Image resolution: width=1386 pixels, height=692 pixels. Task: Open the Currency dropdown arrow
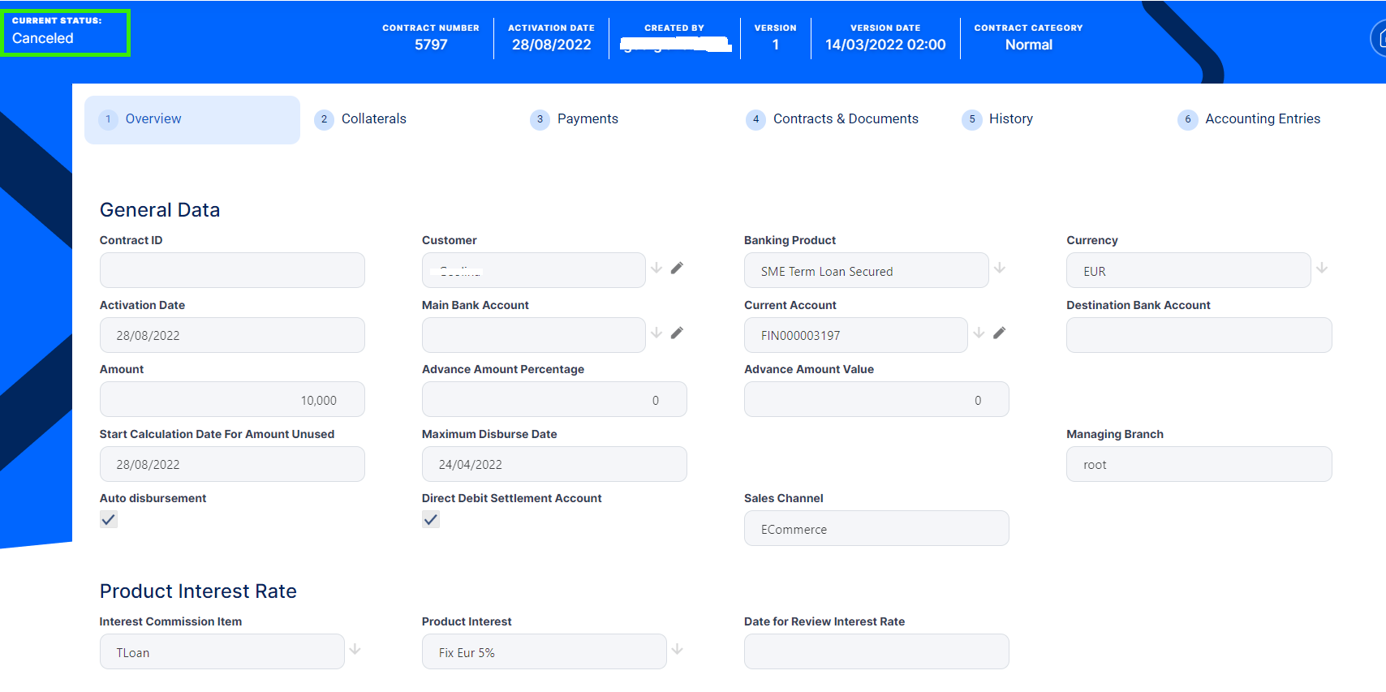tap(1322, 268)
